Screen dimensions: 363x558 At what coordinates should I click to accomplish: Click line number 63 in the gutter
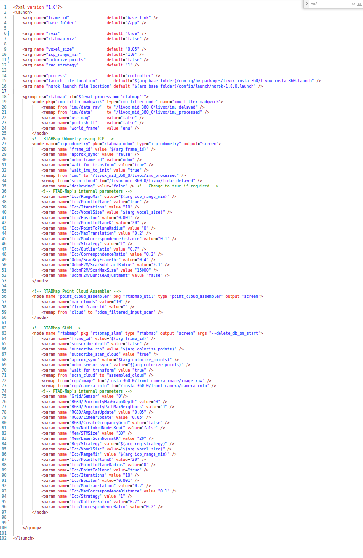pos(4,333)
